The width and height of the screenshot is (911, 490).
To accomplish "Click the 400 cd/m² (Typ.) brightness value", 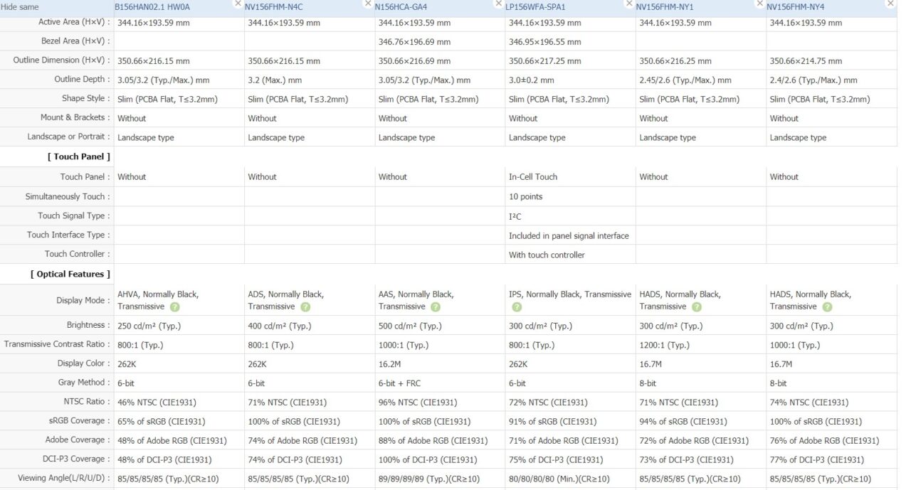I will (279, 326).
